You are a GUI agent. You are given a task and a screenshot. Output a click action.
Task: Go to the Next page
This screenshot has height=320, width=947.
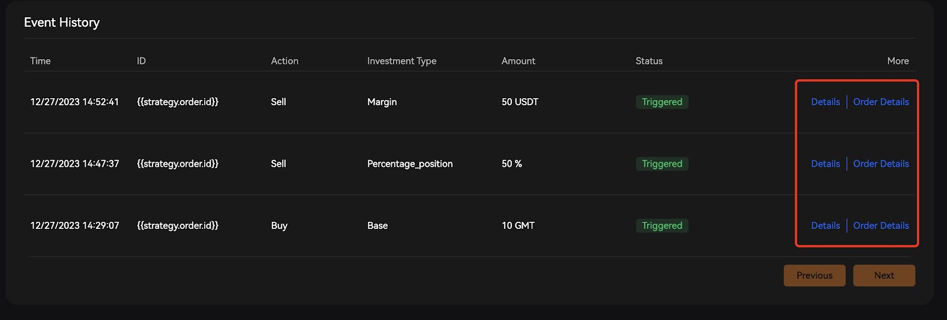884,276
